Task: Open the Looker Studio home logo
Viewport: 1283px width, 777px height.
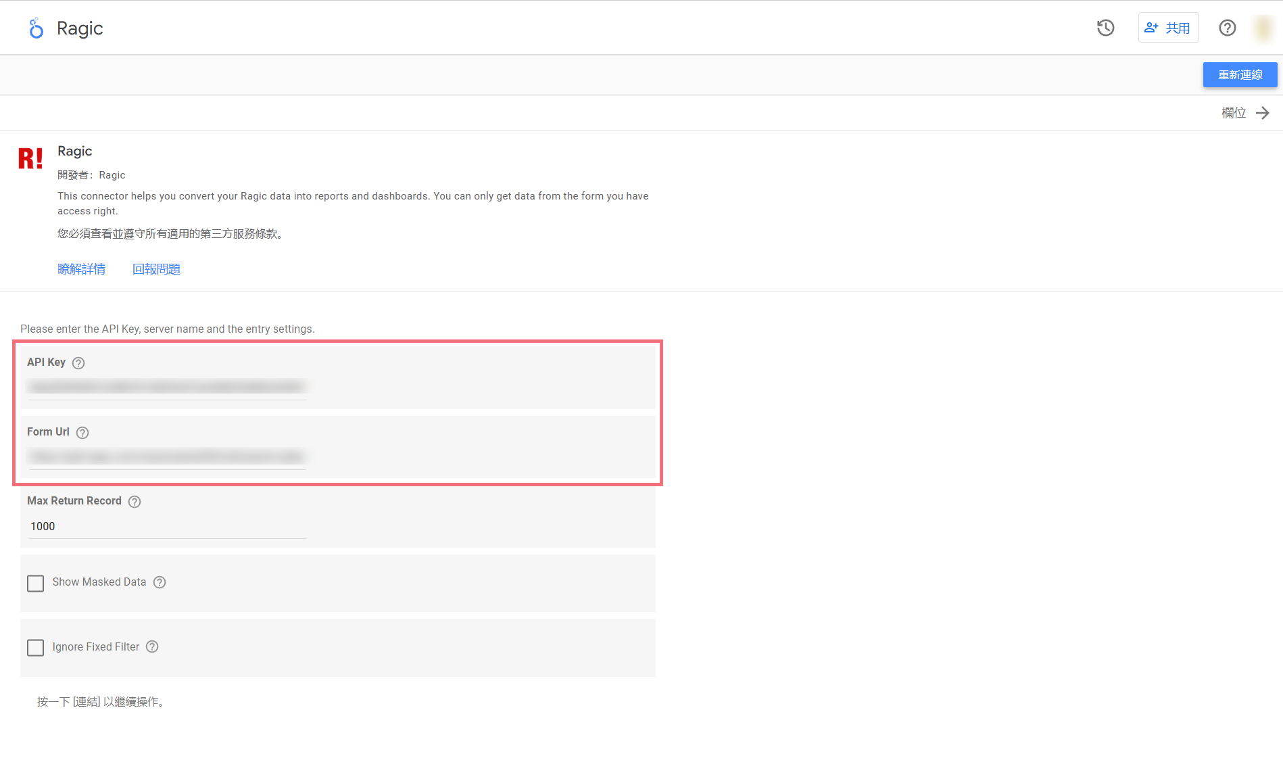Action: point(37,28)
